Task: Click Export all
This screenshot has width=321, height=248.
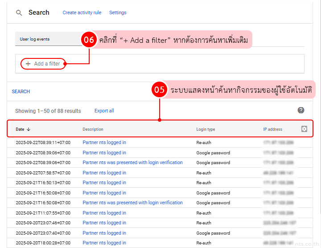Action: click(x=104, y=111)
